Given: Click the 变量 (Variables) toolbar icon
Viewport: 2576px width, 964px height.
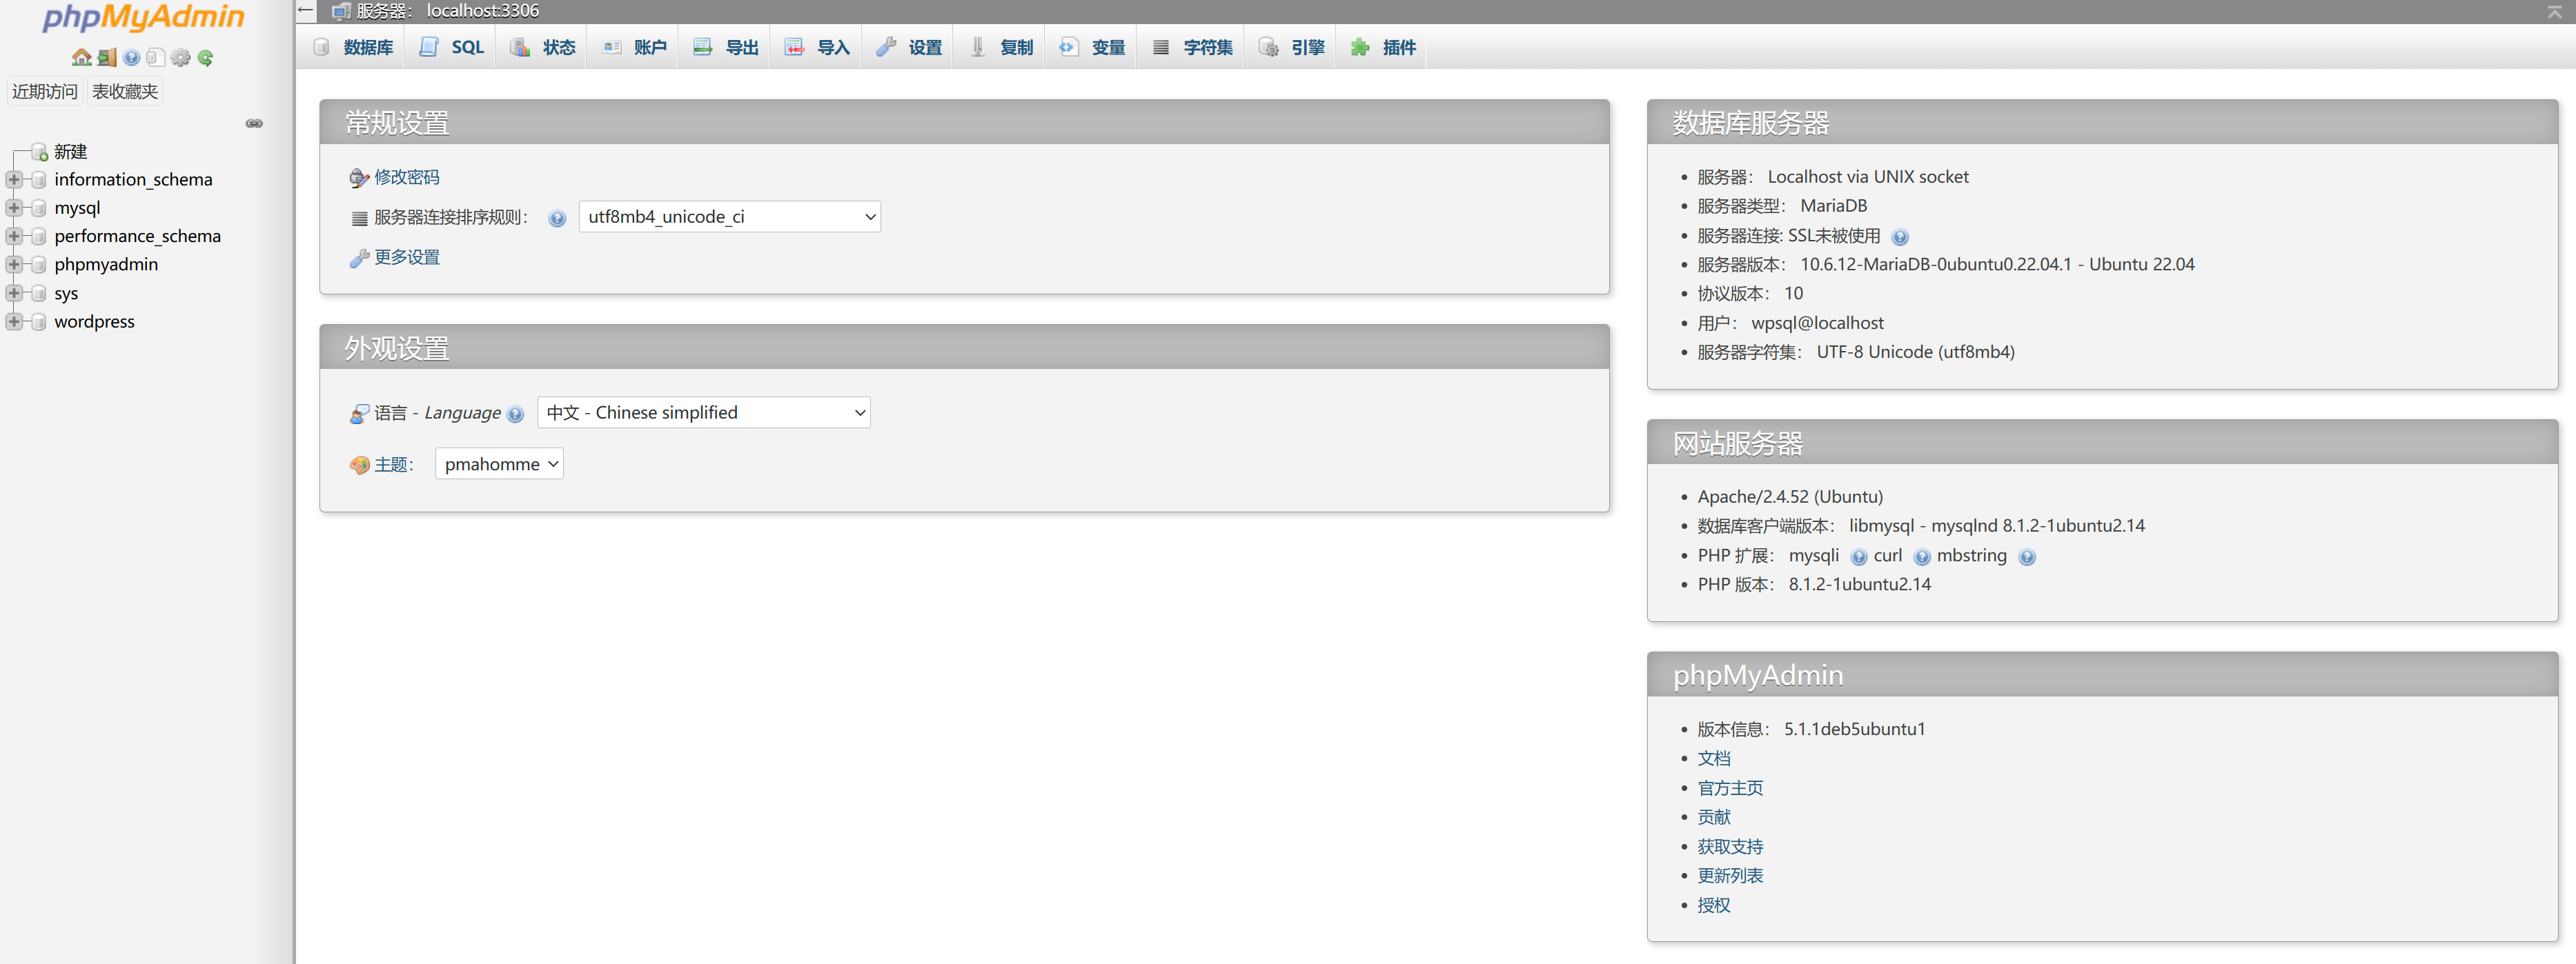Looking at the screenshot, I should point(1068,46).
